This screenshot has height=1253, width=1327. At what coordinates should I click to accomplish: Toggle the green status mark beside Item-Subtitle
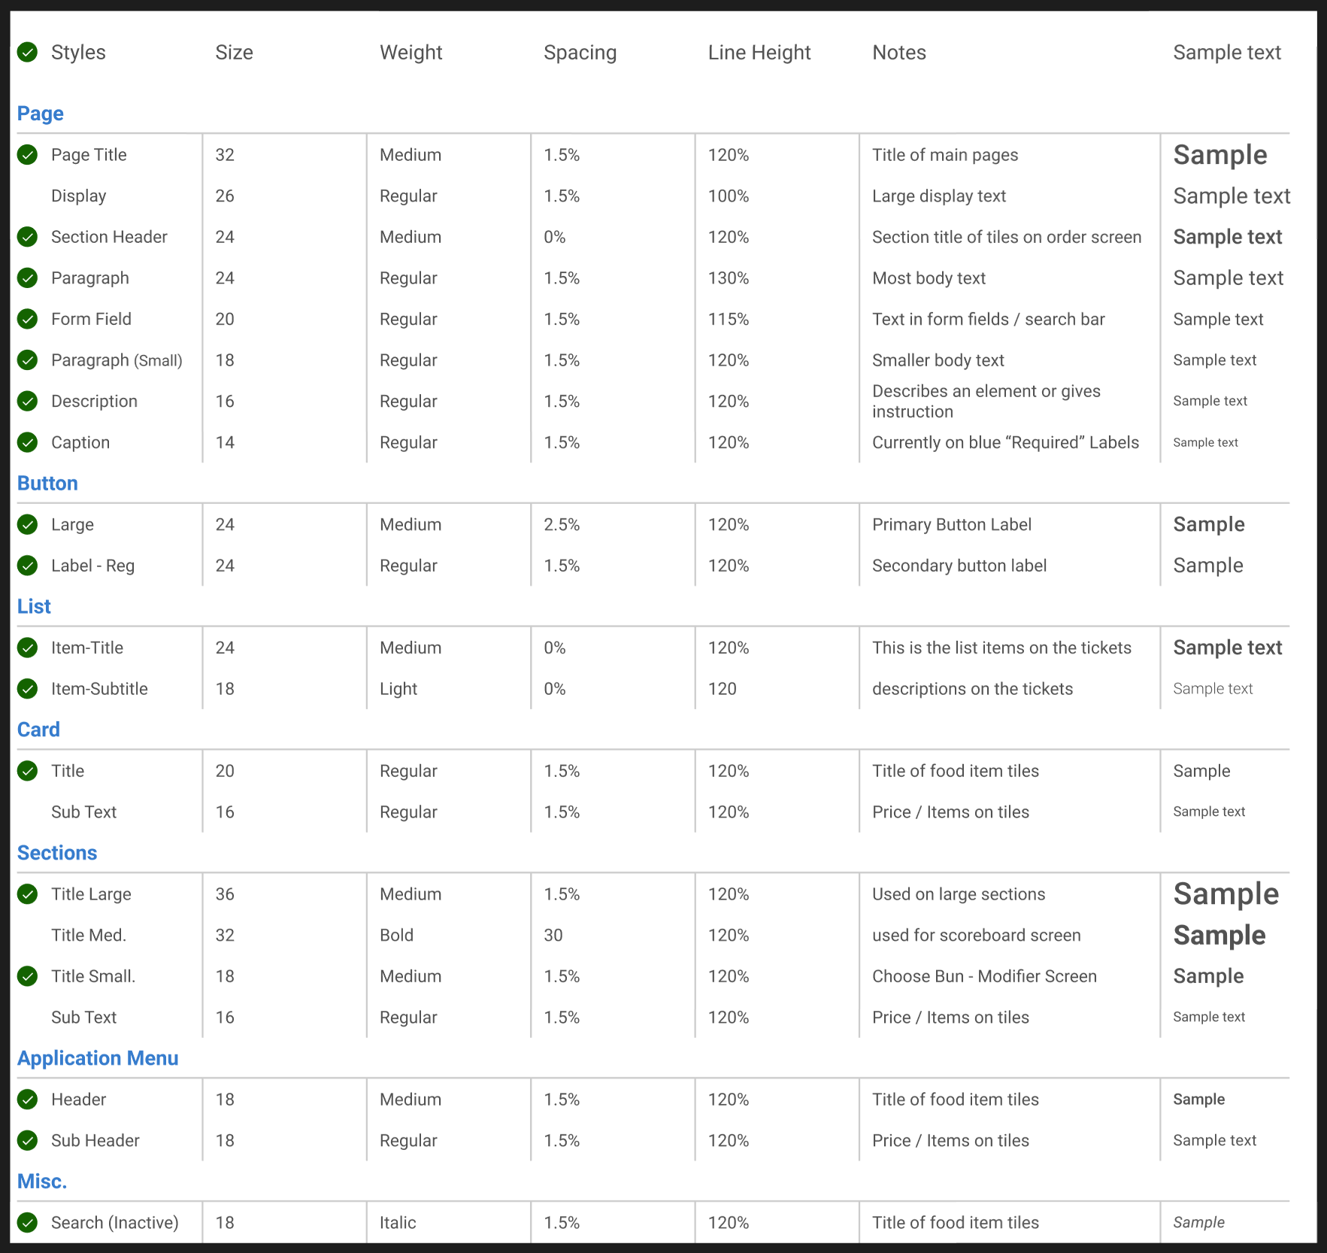point(27,689)
